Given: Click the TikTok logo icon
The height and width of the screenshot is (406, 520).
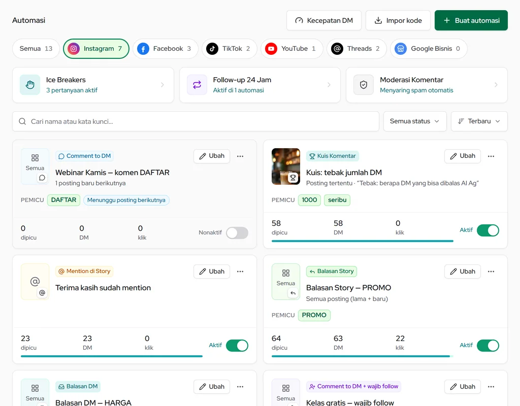Looking at the screenshot, I should 212,49.
